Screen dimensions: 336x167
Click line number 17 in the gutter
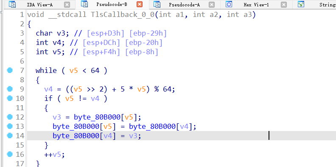coord(20,164)
